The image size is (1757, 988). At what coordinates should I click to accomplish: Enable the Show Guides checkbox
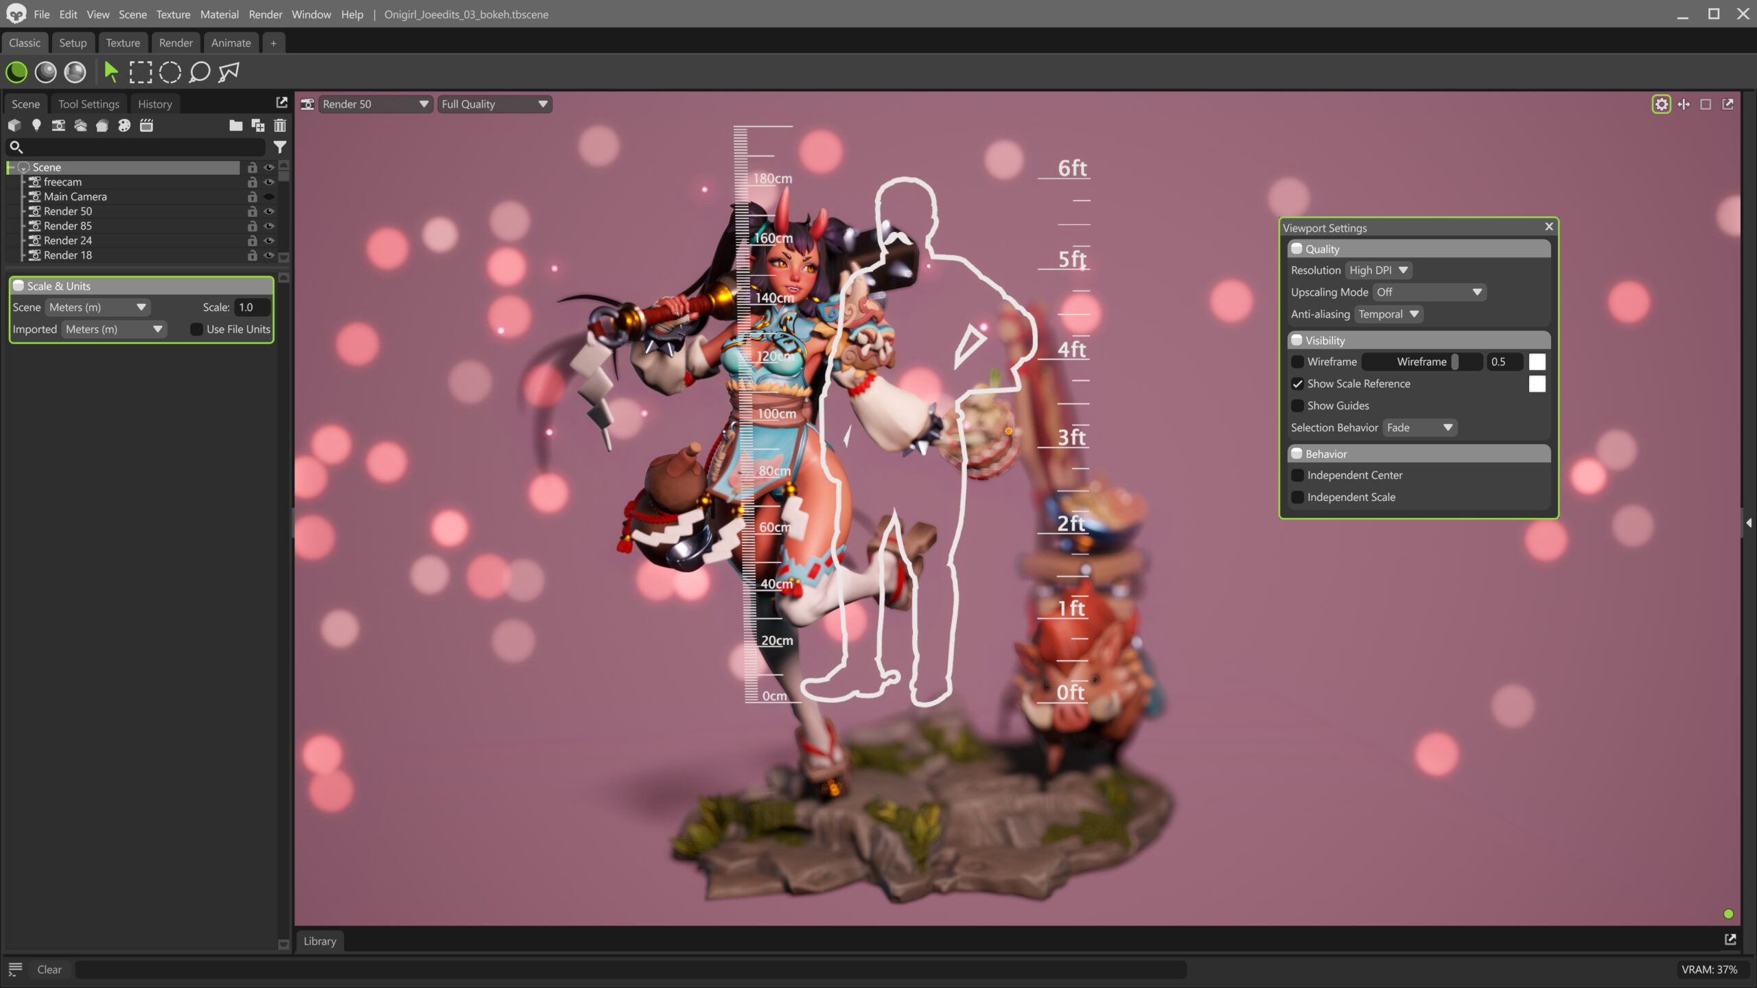(1297, 405)
